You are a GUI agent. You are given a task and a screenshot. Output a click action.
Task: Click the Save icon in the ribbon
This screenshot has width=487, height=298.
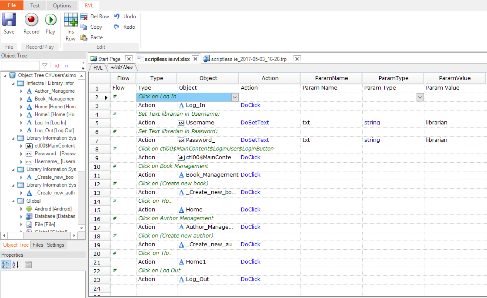9,20
